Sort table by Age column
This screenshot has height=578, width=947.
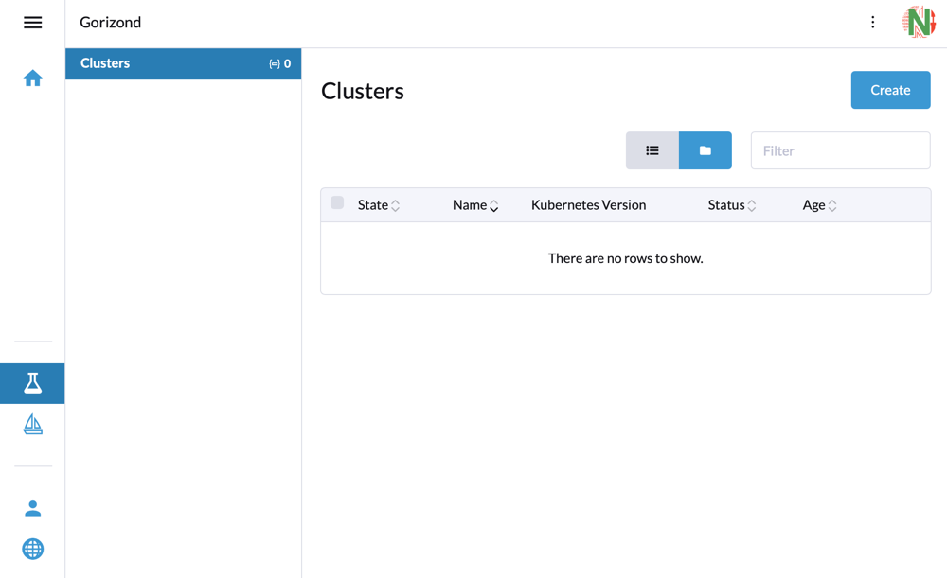(819, 205)
